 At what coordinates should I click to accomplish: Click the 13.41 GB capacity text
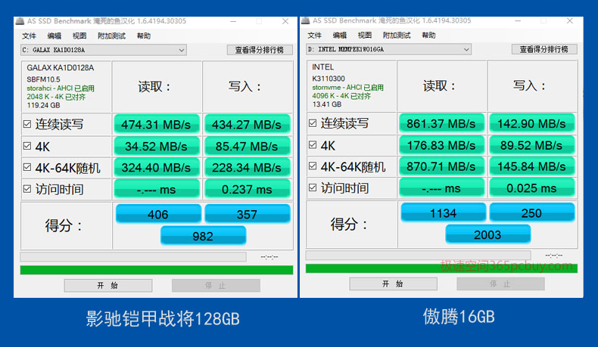click(327, 104)
